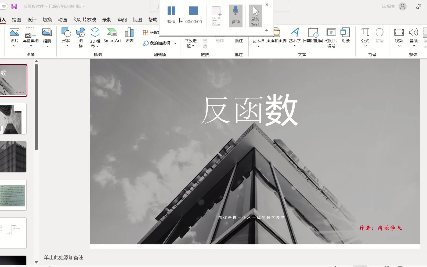Viewport: 427px width, 267px height.
Task: Expand the 我的加载项 dropdown arrow
Action: [175, 43]
